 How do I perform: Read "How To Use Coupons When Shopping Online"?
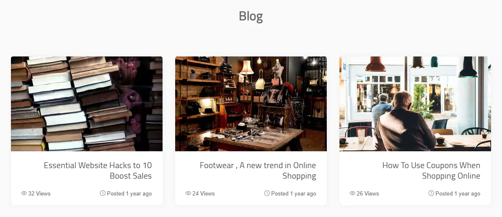[x=431, y=170]
